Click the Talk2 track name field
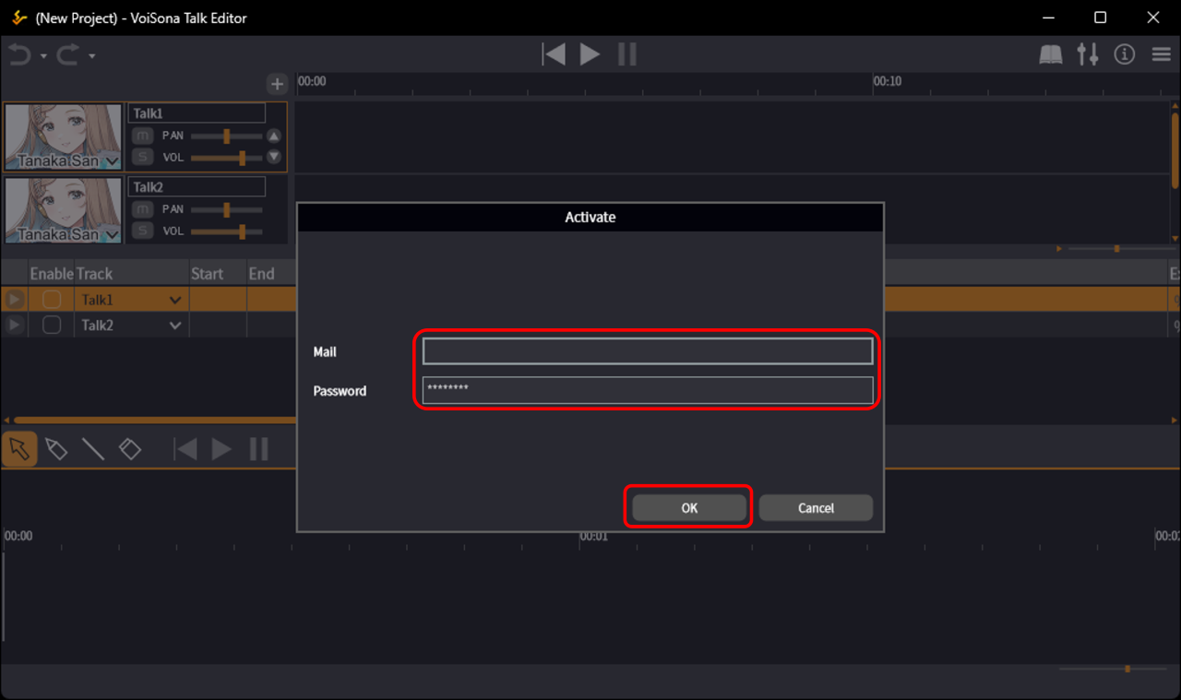Screen dimensions: 1181x700 197,187
